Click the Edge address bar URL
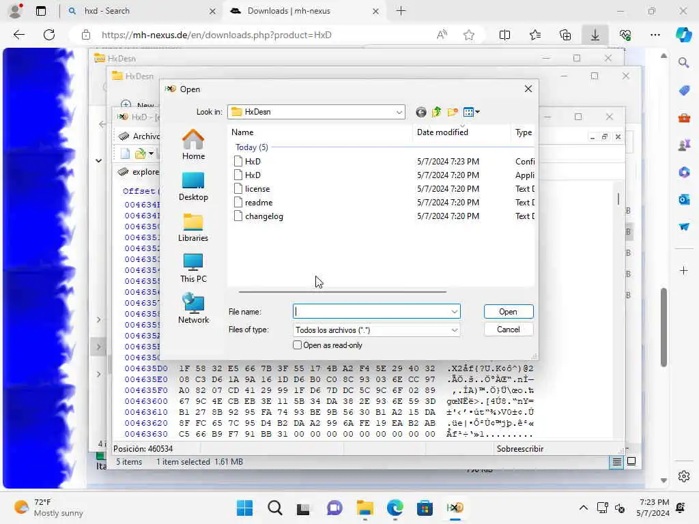The height and width of the screenshot is (524, 699). click(x=216, y=35)
